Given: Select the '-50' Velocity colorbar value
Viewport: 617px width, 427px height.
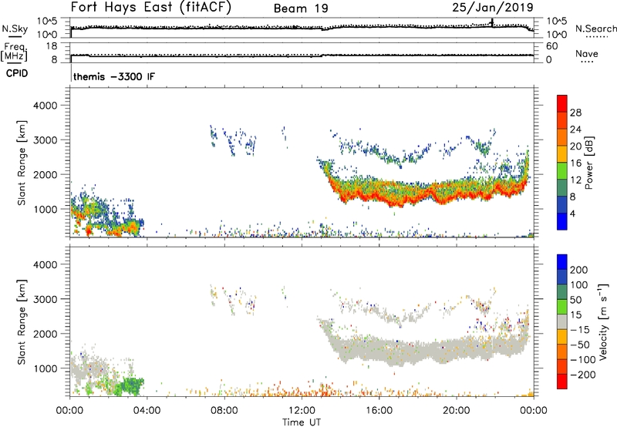Looking at the screenshot, I should click(x=580, y=345).
